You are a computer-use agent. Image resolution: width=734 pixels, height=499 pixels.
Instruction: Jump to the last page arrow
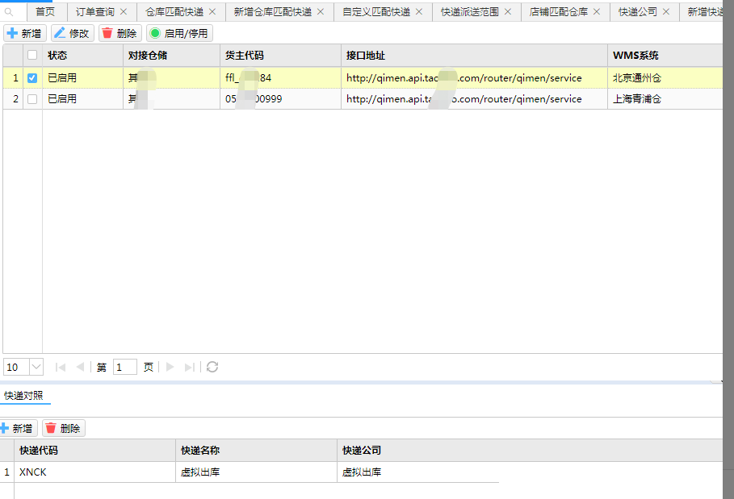tap(190, 367)
